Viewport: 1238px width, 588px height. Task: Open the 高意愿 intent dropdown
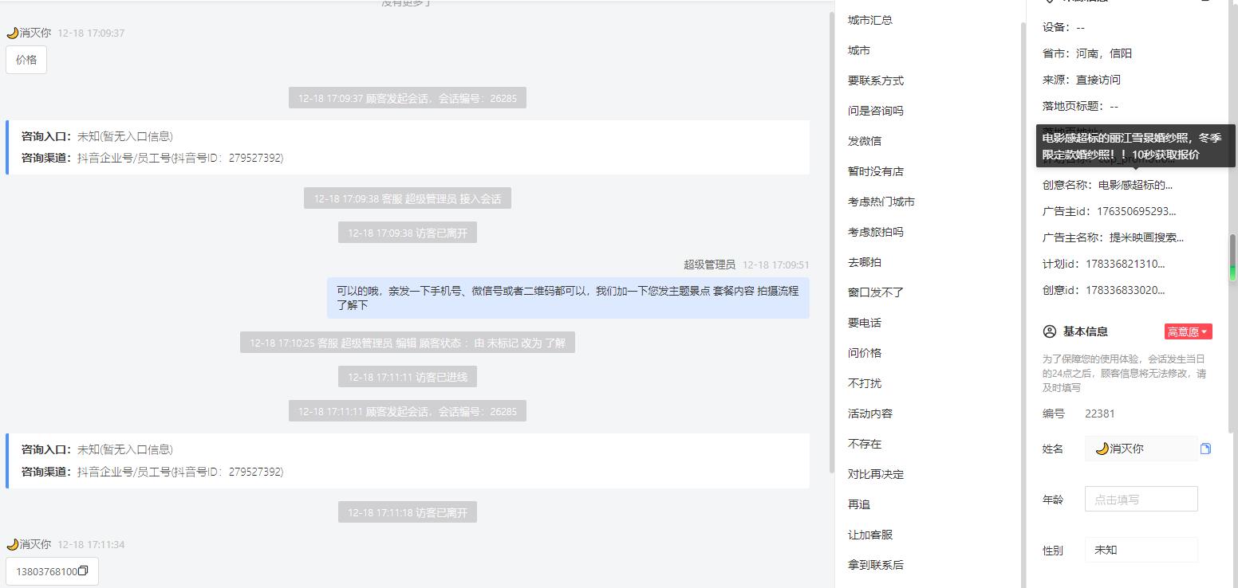pyautogui.click(x=1188, y=331)
